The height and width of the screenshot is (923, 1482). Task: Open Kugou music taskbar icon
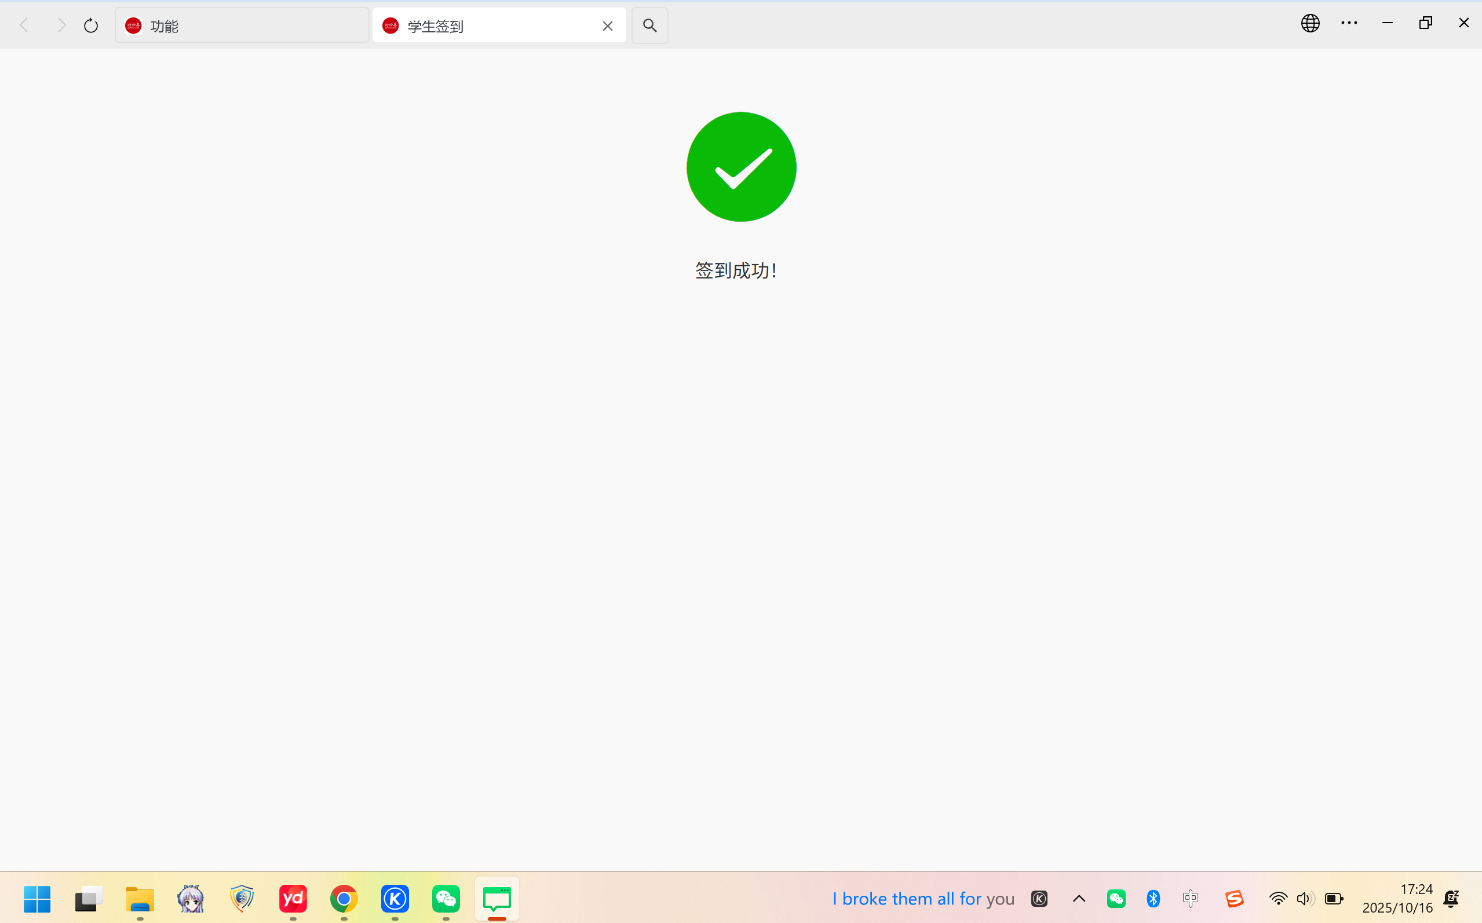click(x=395, y=899)
